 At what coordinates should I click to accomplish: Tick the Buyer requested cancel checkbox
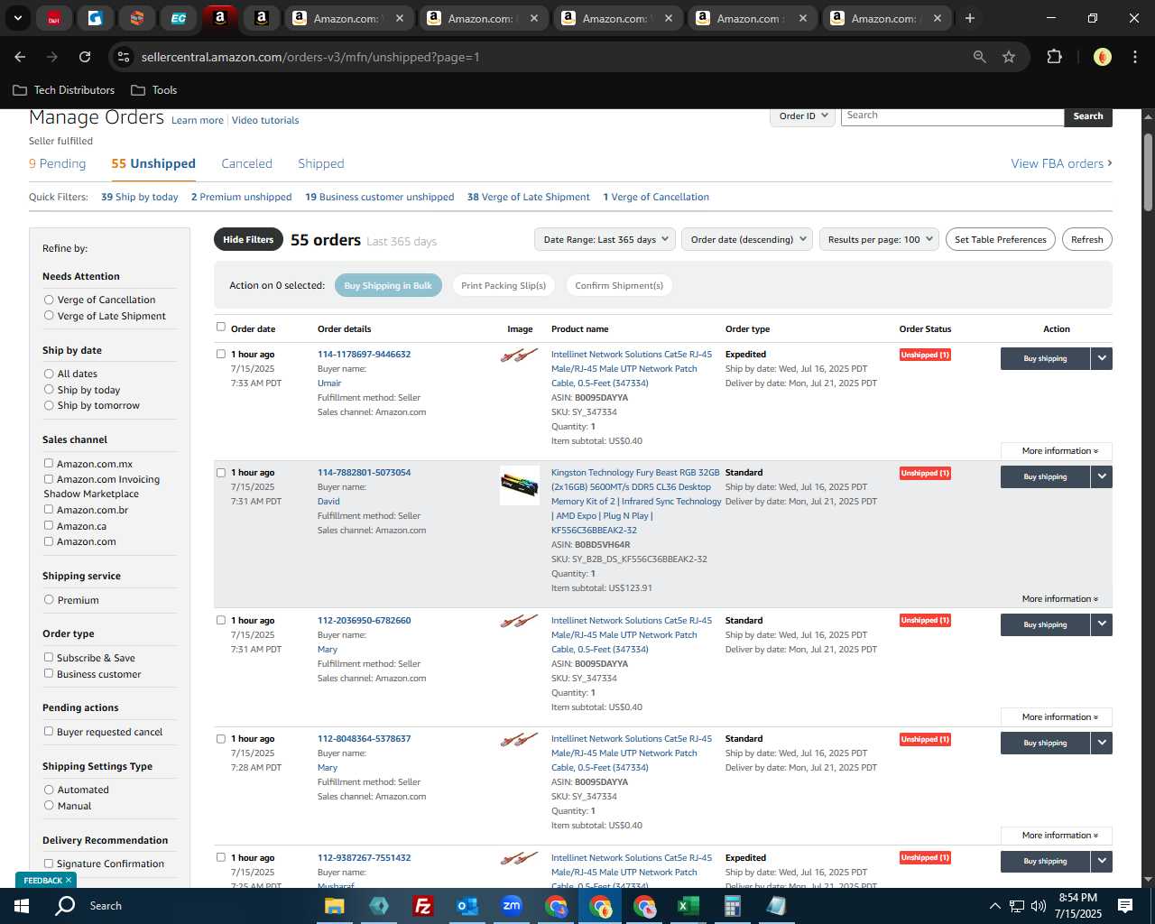(49, 731)
